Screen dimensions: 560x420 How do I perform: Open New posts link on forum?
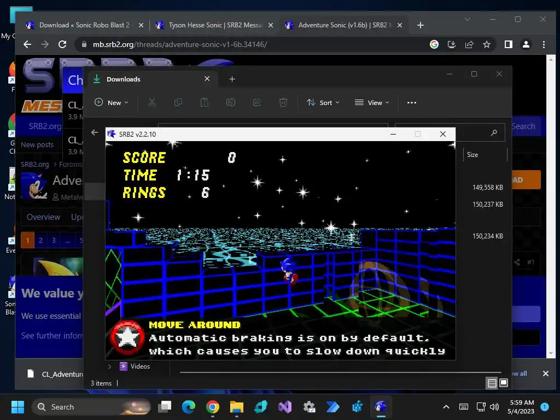click(37, 144)
